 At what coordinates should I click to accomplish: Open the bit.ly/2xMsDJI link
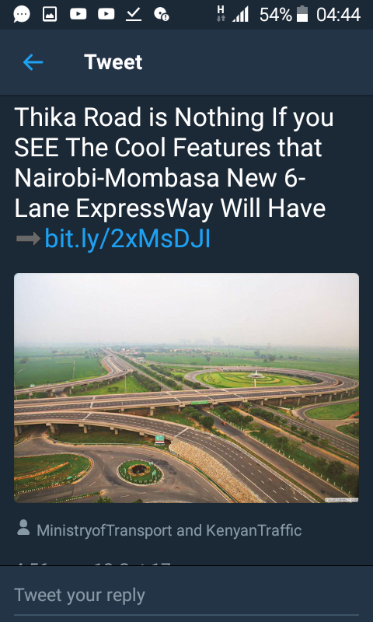pyautogui.click(x=127, y=239)
